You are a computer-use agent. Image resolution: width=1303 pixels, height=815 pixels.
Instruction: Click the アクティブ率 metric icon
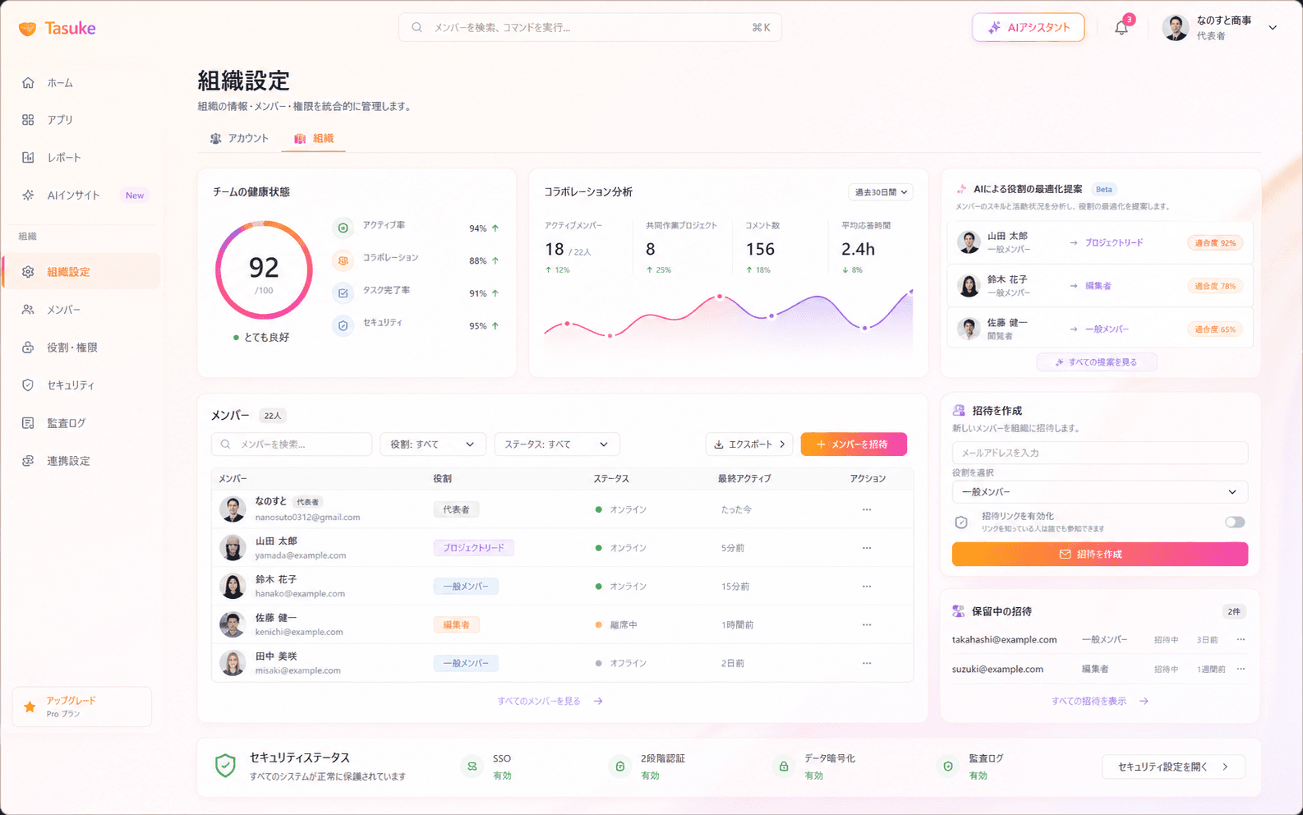pyautogui.click(x=343, y=228)
